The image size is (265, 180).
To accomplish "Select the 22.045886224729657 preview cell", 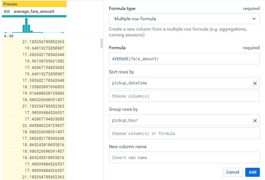I will [x=43, y=126].
